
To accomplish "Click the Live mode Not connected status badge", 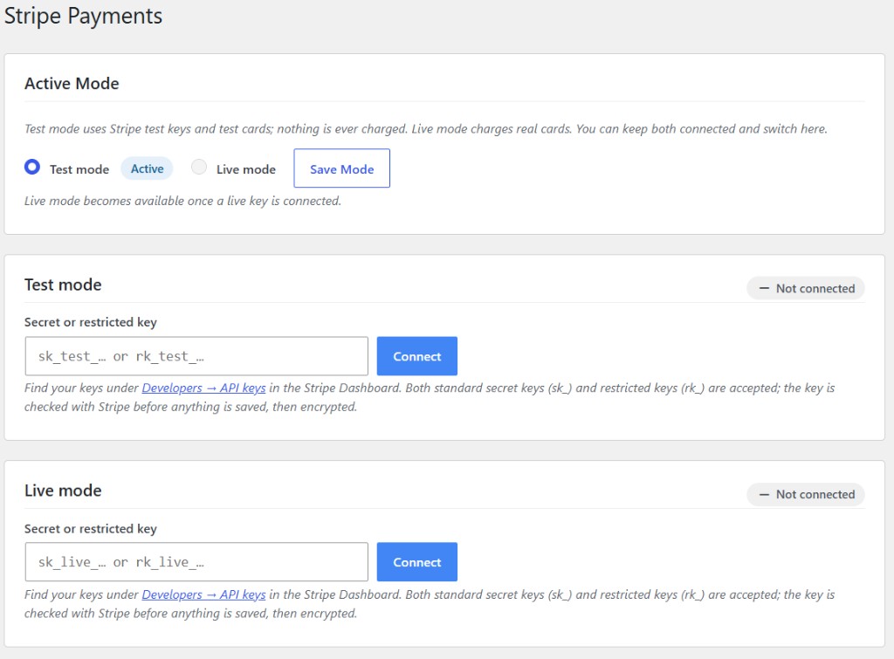I will [806, 494].
